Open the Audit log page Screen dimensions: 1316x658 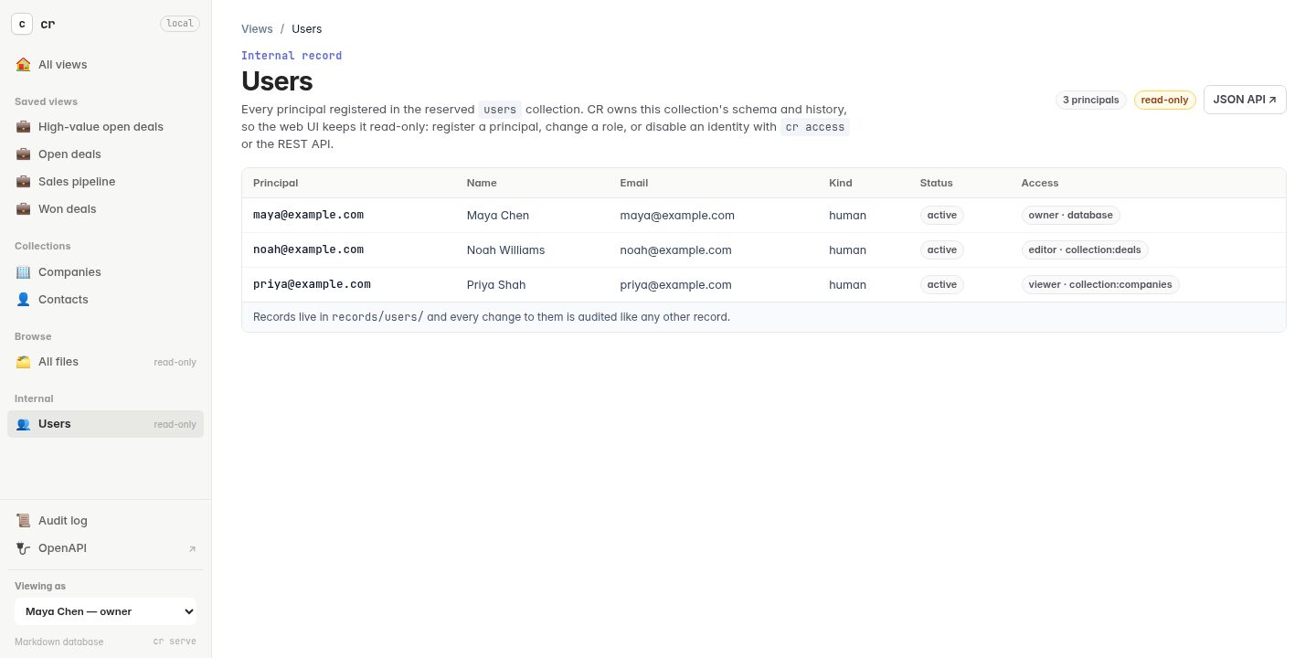[105, 521]
